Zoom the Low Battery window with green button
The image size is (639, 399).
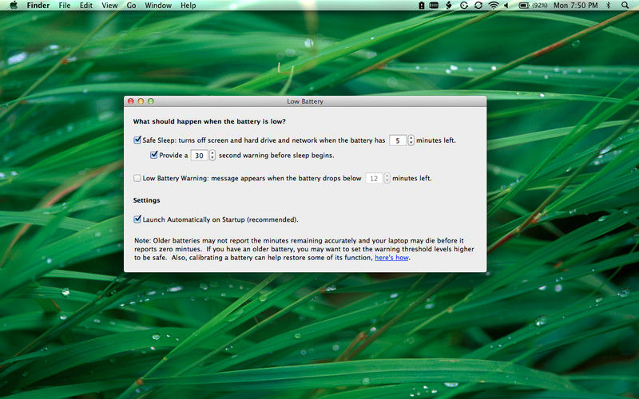(x=151, y=101)
